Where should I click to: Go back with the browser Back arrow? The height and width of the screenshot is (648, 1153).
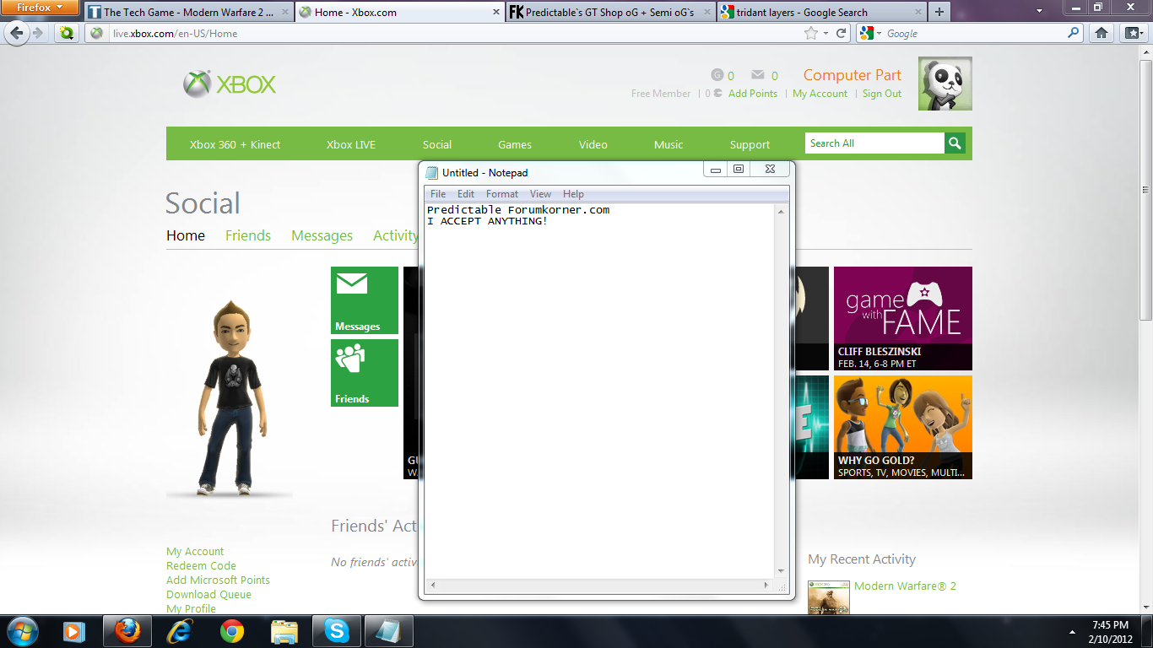(18, 33)
